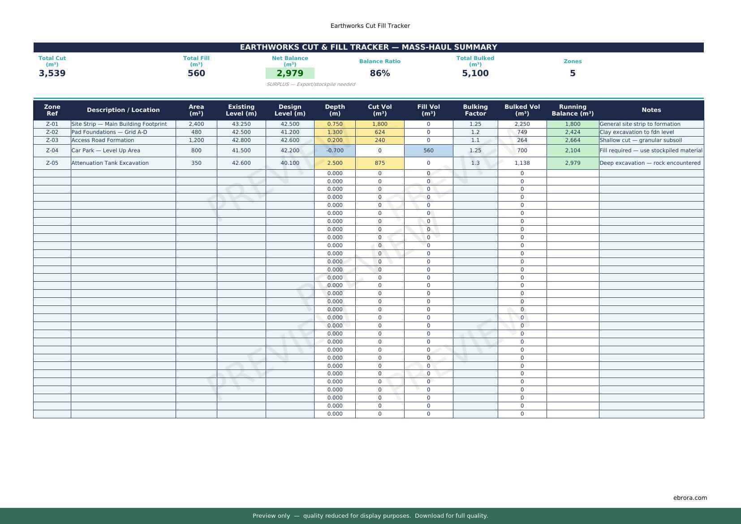Click the ebrora.com link

(689, 498)
